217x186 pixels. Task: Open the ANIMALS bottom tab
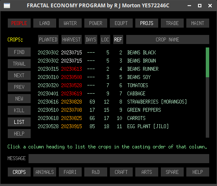click(45, 172)
